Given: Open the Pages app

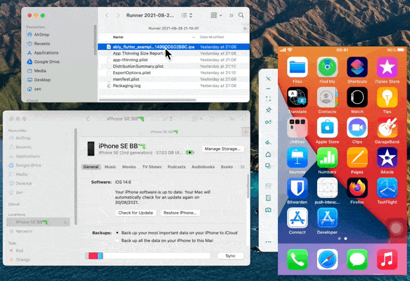Looking at the screenshot, I should [x=357, y=157].
